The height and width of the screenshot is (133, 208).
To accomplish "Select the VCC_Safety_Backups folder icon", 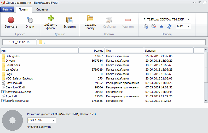I will (x=3, y=78).
